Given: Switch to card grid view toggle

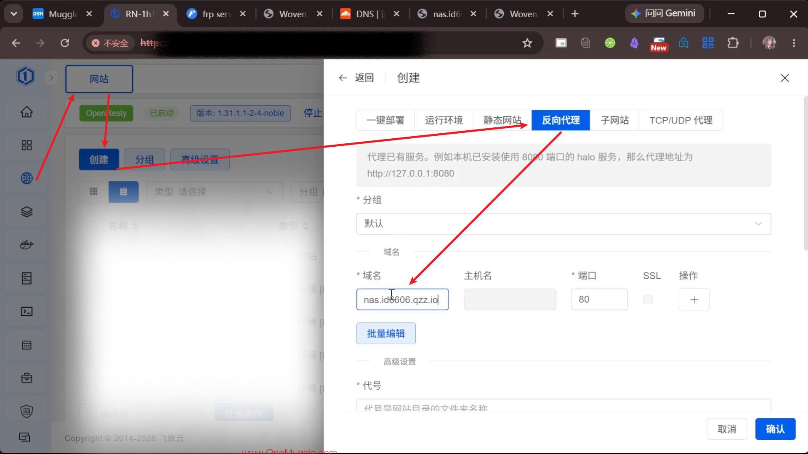Looking at the screenshot, I should 93,192.
